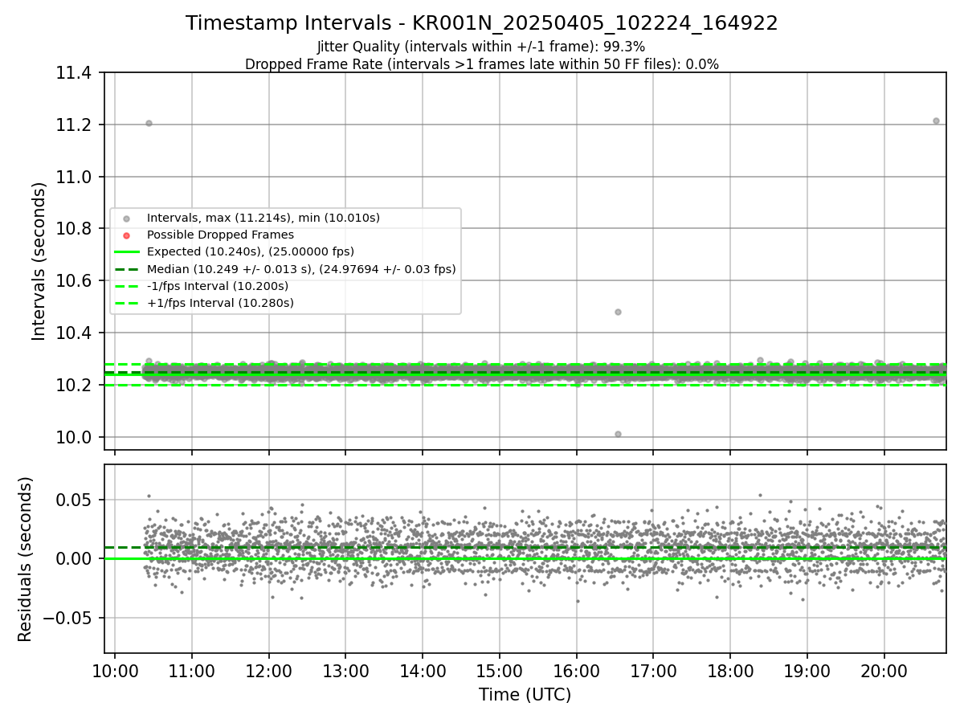Click the outlier point near 11.2s at 10:25
The width and height of the screenshot is (964, 723).
[x=149, y=123]
